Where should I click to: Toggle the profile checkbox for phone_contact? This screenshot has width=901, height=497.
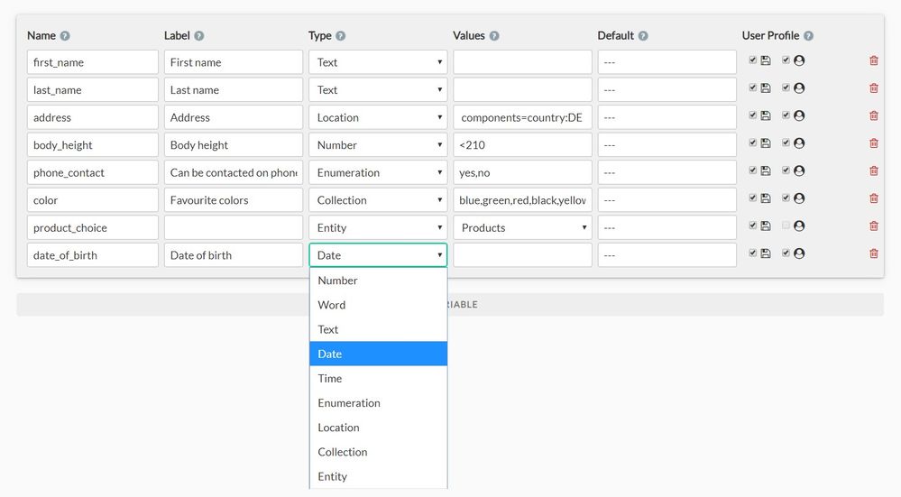(x=786, y=170)
